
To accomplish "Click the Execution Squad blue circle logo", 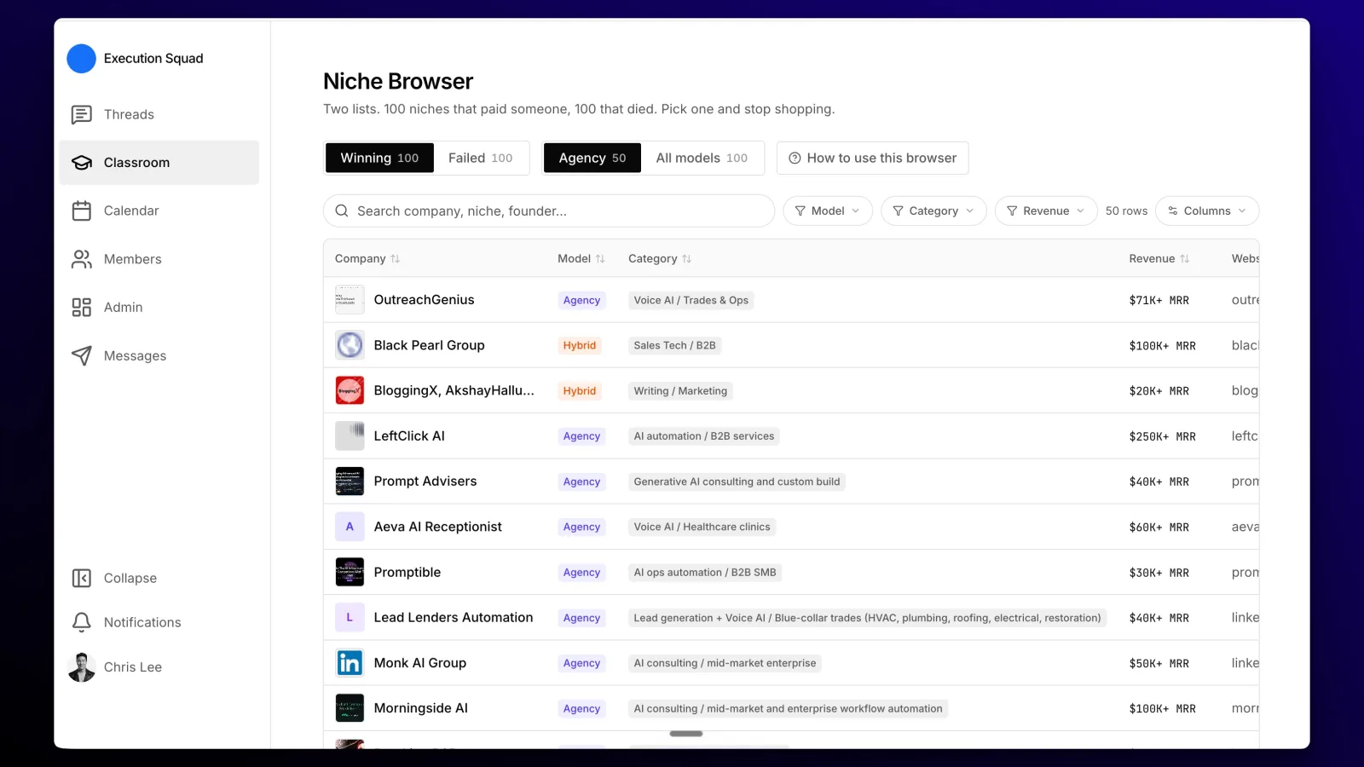I will [81, 59].
